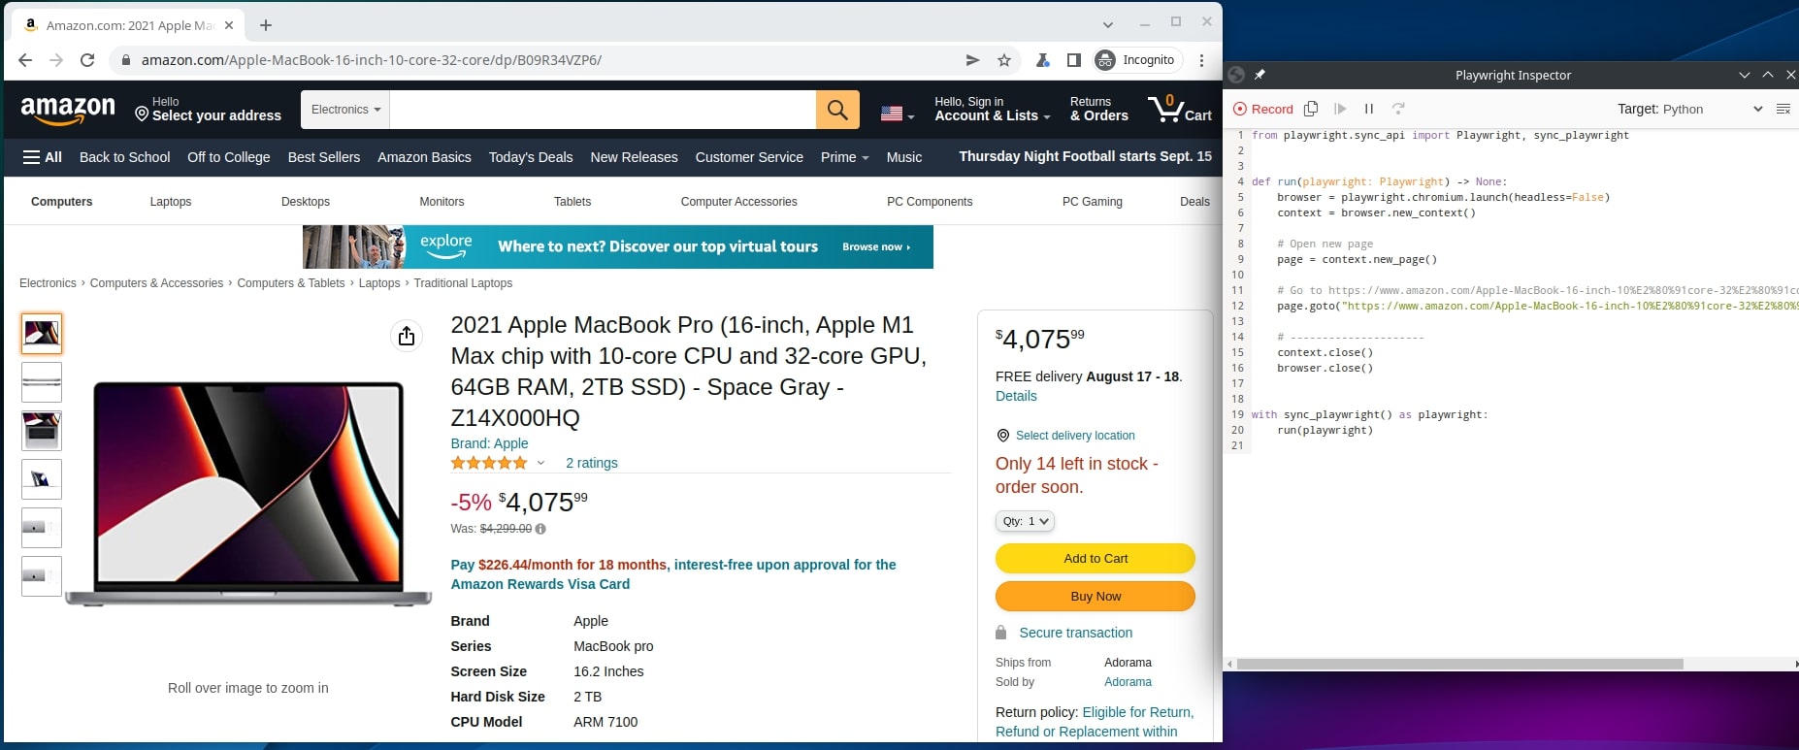Click the Chrome tab search chevron
1799x750 pixels.
[1108, 24]
